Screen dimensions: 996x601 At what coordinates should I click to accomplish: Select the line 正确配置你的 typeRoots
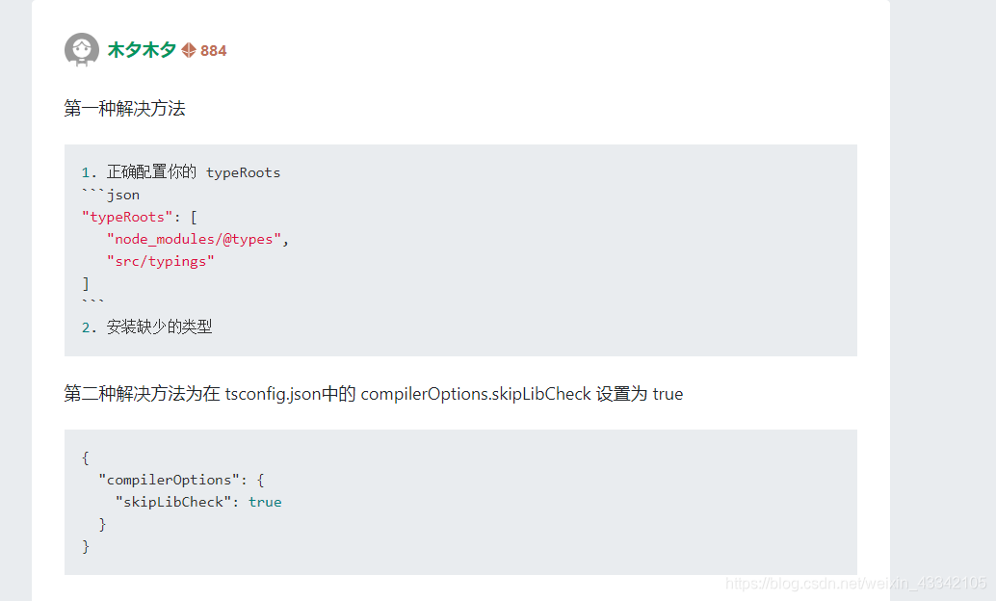tap(193, 172)
